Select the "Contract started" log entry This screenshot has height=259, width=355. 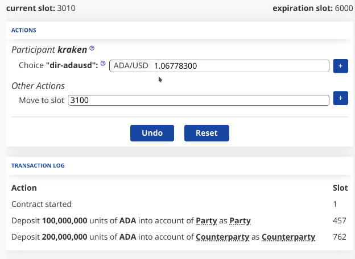pos(42,204)
